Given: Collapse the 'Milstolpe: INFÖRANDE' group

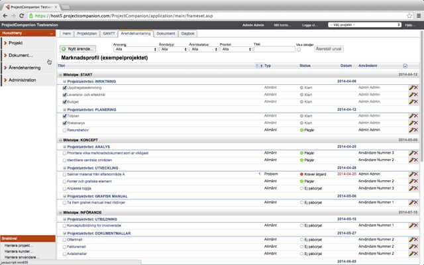Looking at the screenshot, I should [x=60, y=213].
